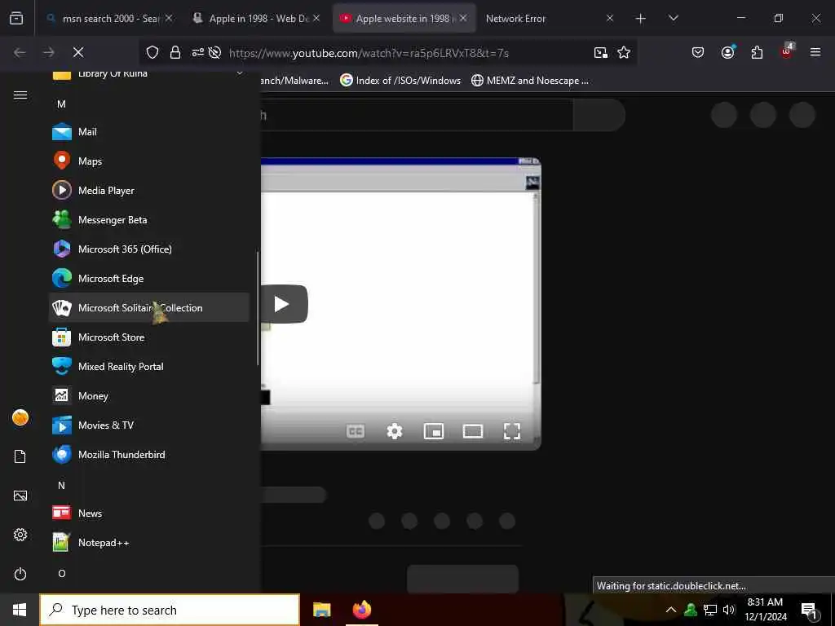Launch Notepad++ from Start list
The width and height of the screenshot is (835, 626).
click(x=148, y=542)
